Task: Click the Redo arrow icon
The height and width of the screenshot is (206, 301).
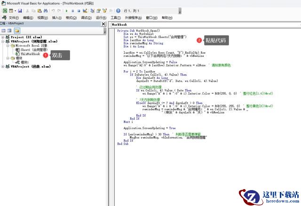Action: point(59,11)
